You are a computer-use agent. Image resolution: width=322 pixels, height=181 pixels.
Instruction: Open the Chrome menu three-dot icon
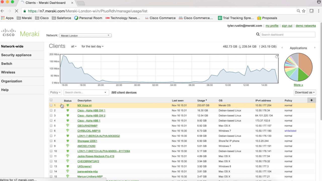point(319,11)
